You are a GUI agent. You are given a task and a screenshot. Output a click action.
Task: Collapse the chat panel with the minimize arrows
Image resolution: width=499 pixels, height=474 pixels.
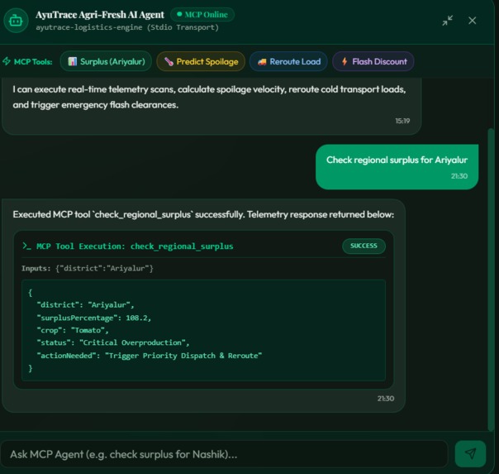[448, 21]
